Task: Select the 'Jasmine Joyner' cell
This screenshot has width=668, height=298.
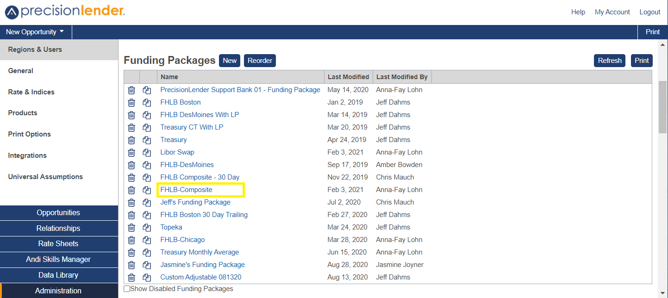Action: [400, 265]
